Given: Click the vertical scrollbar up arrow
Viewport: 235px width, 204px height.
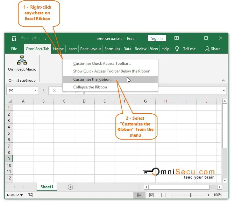Looking at the screenshot, I should [x=224, y=101].
